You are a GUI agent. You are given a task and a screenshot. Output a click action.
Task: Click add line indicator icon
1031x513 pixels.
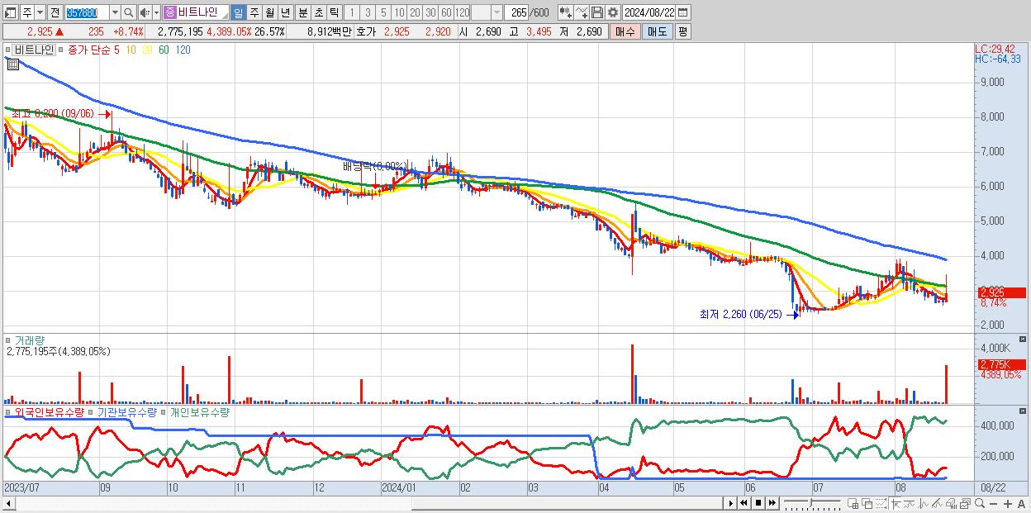(582, 12)
